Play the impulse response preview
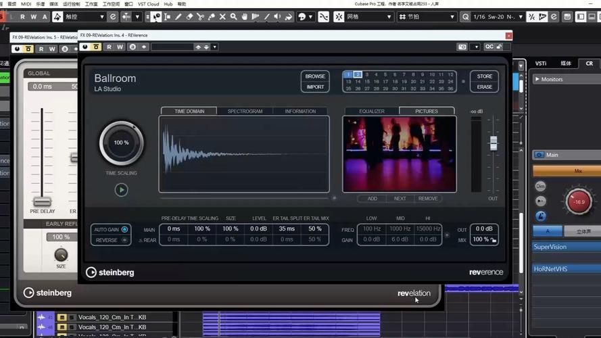Screen dimensions: 601x338 click(121, 190)
